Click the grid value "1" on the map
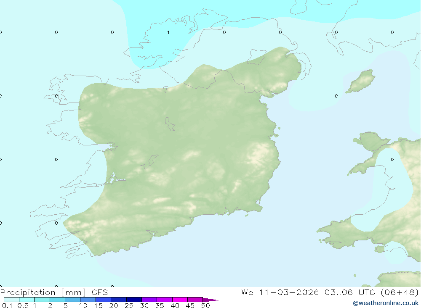 168,32
